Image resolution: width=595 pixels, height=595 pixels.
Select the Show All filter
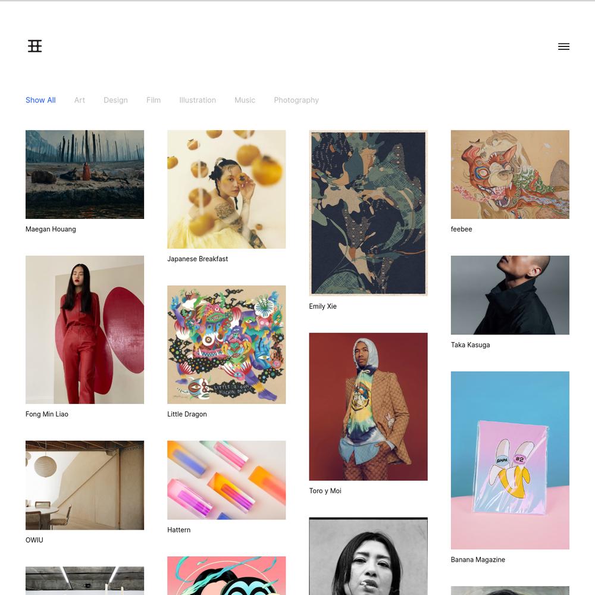point(40,100)
